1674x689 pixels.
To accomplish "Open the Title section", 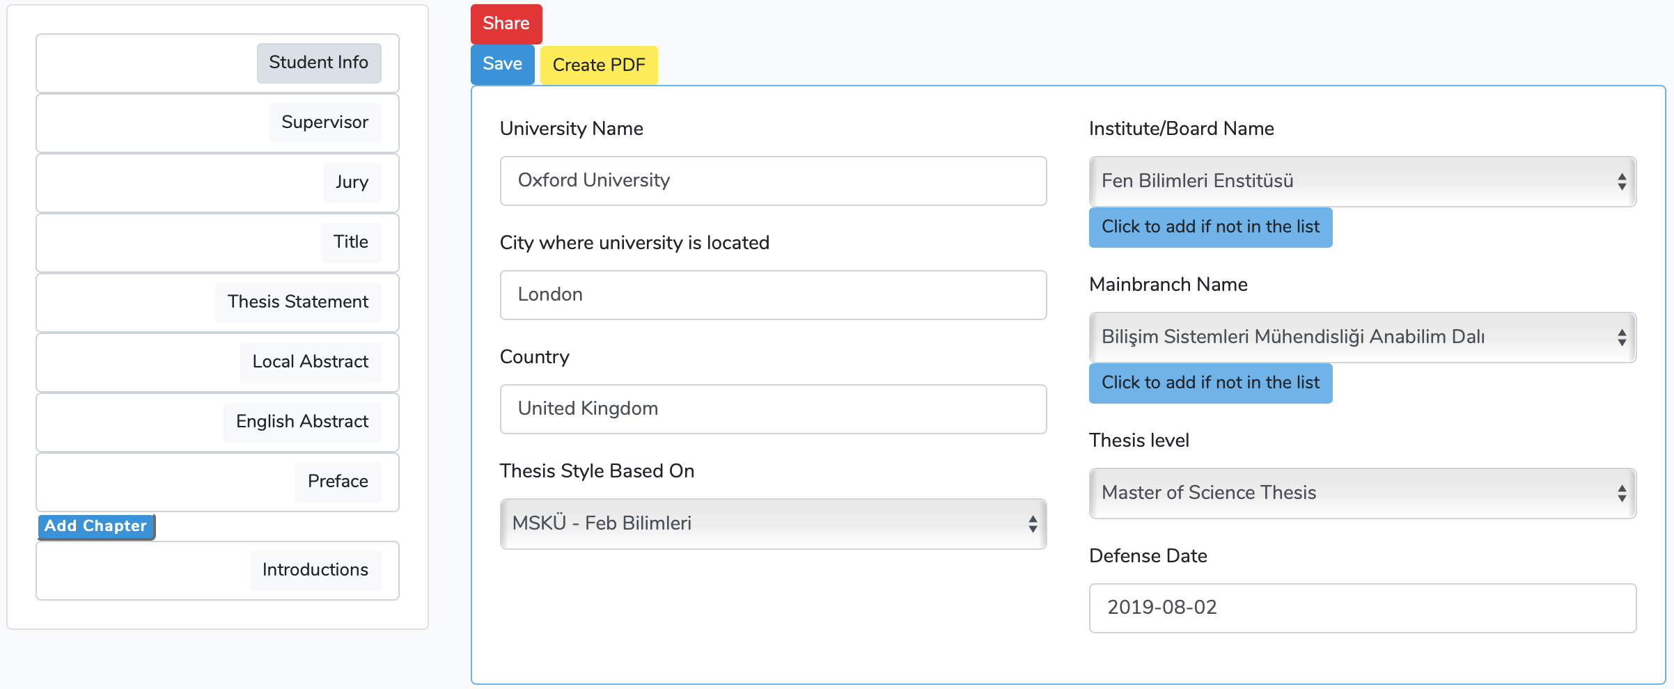I will tap(350, 242).
